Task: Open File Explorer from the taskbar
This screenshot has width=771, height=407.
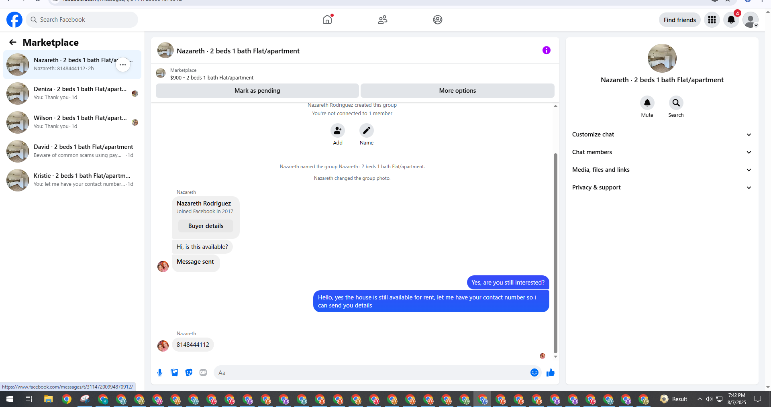Action: tap(49, 399)
